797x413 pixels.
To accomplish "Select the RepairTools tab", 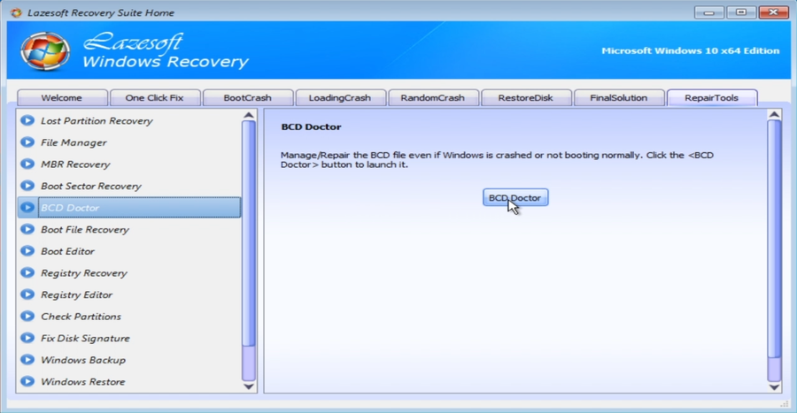I will click(712, 98).
